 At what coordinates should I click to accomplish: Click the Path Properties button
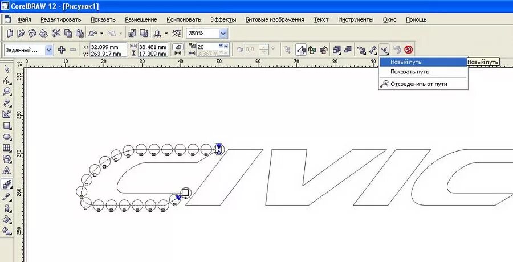(385, 50)
